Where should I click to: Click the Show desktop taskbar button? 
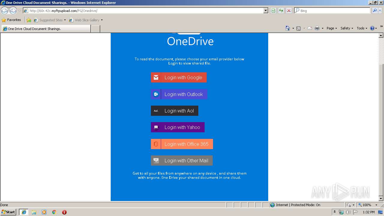381,212
